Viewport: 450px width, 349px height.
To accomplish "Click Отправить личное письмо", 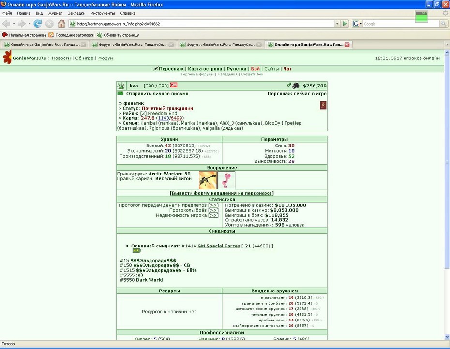I will (157, 93).
